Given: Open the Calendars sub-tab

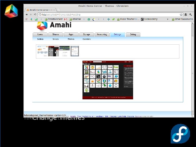Looking at the screenshot, I should [x=87, y=39].
